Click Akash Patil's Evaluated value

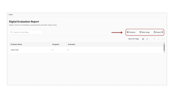pos(68,50)
